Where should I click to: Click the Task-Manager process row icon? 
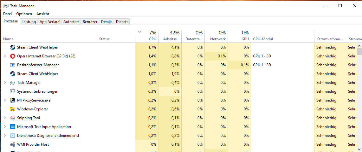click(13, 82)
